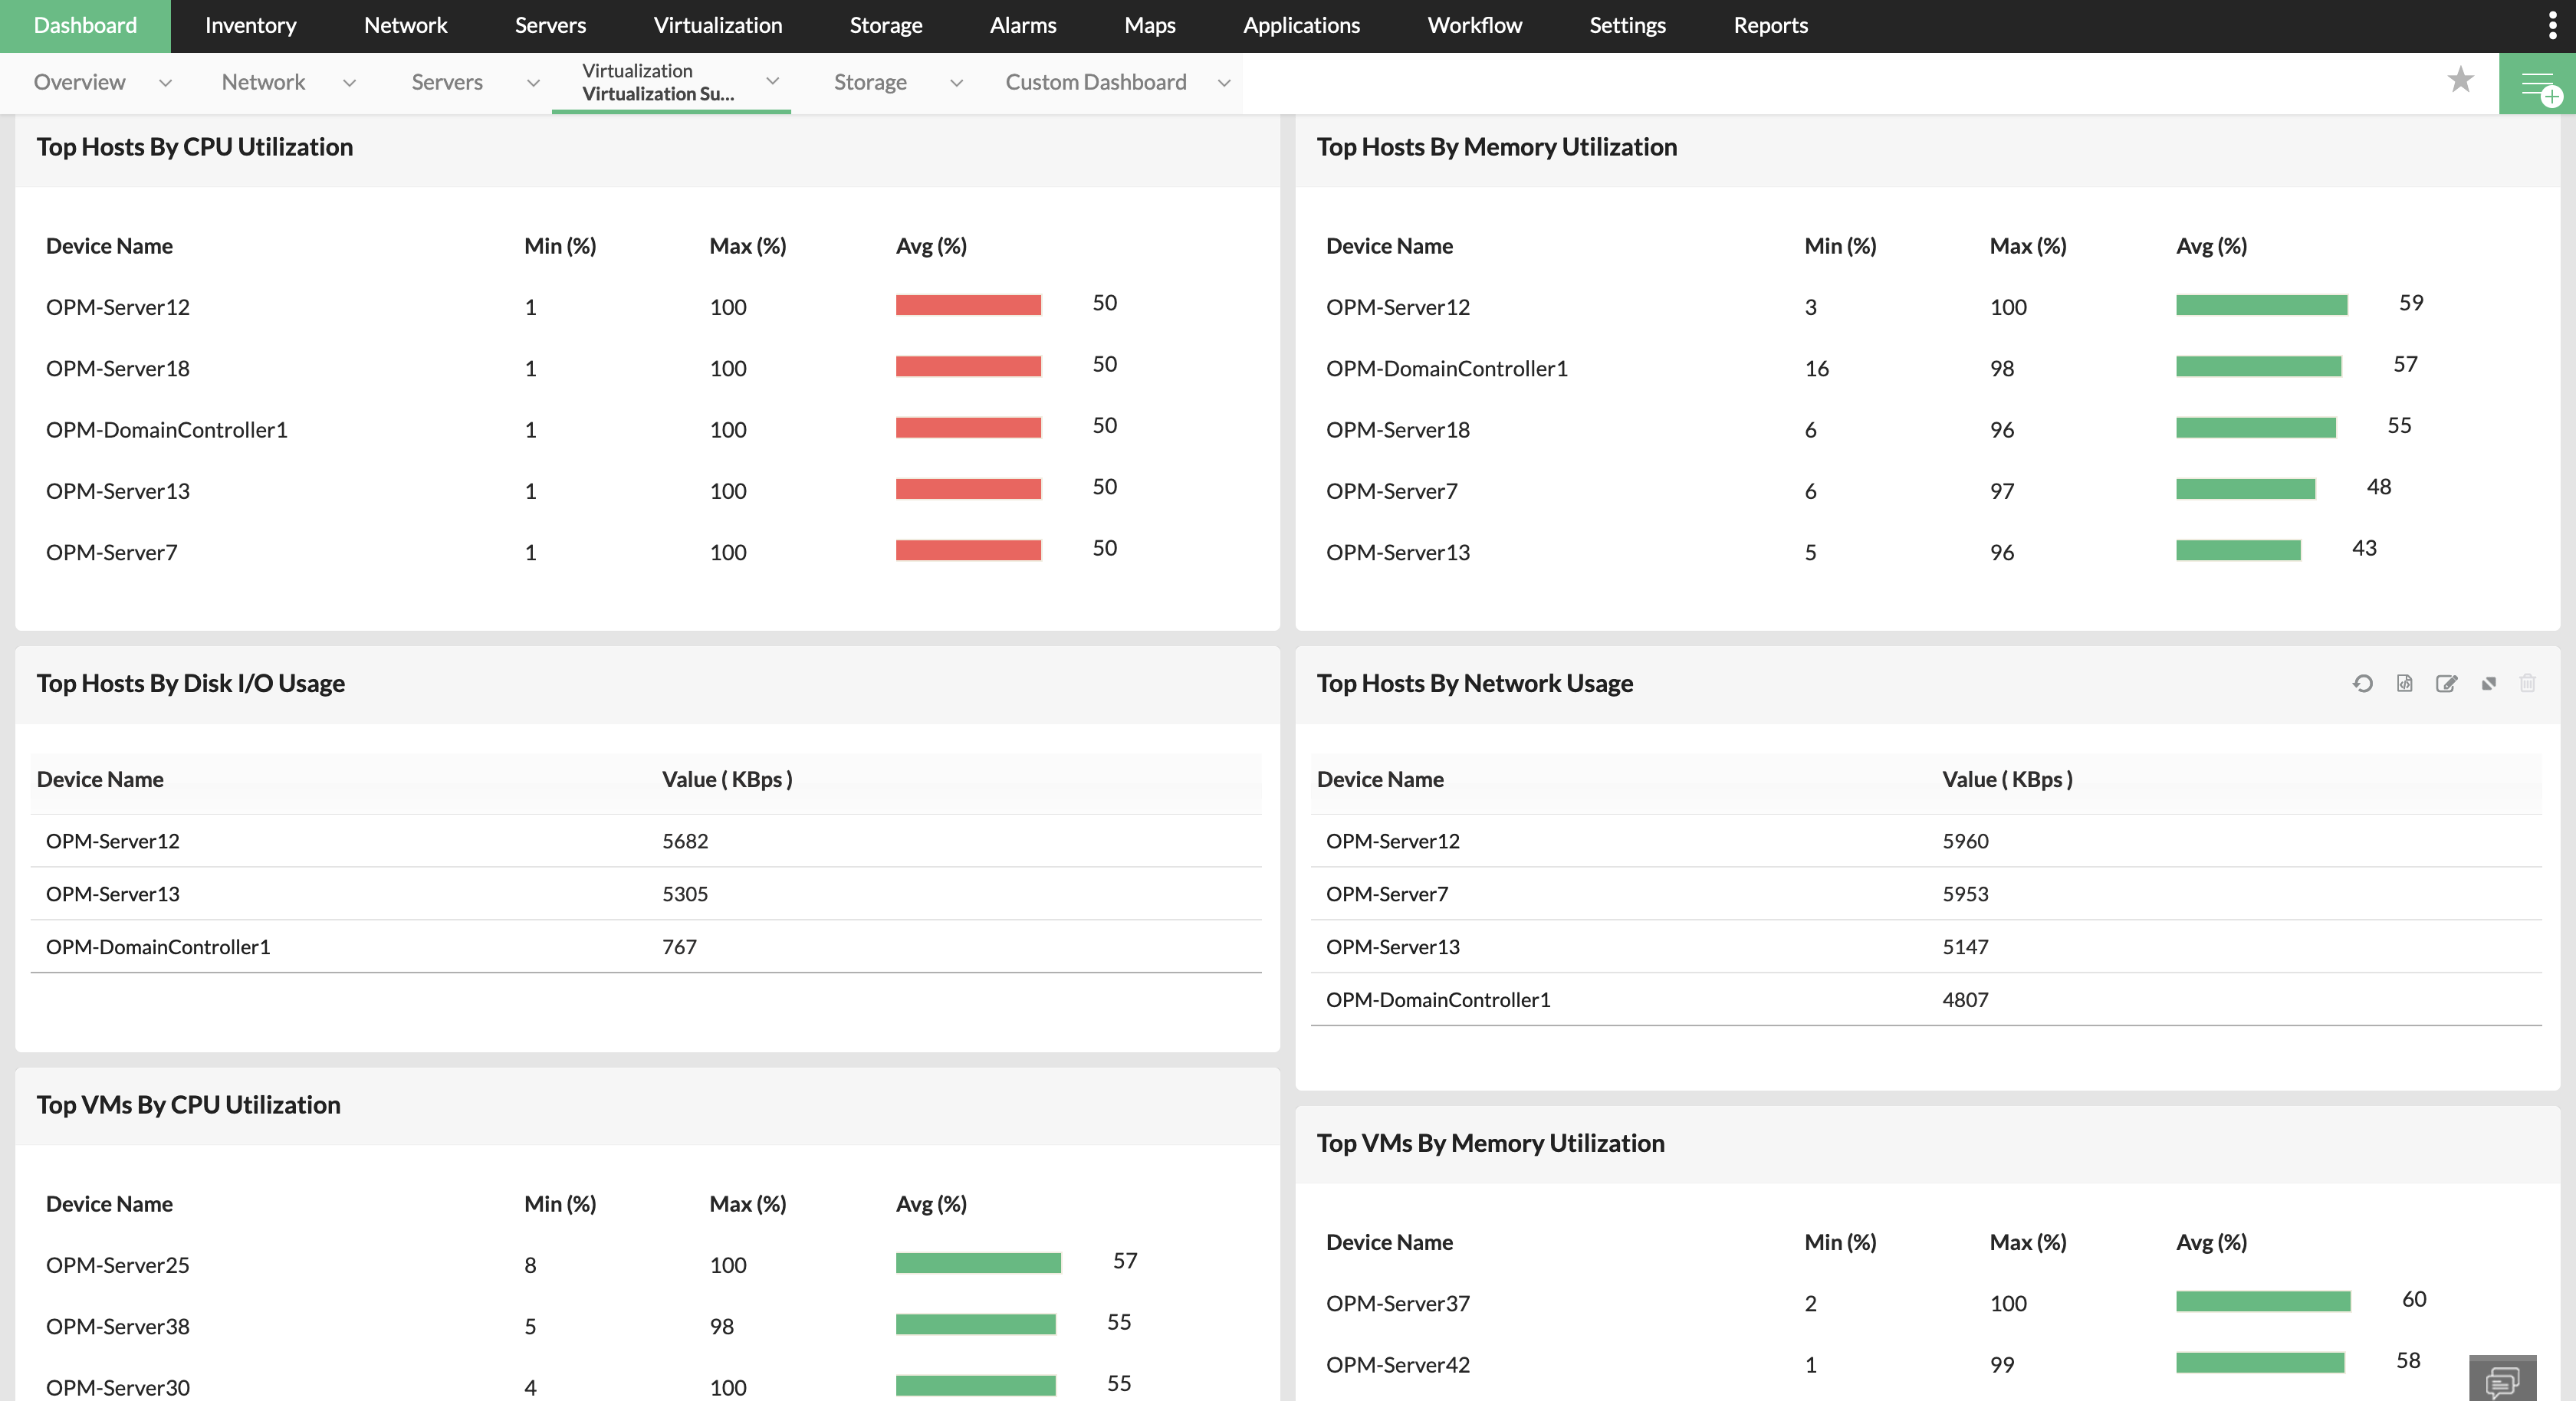Switch to the Storage dashboard tab
The image size is (2576, 1401).
pos(870,83)
